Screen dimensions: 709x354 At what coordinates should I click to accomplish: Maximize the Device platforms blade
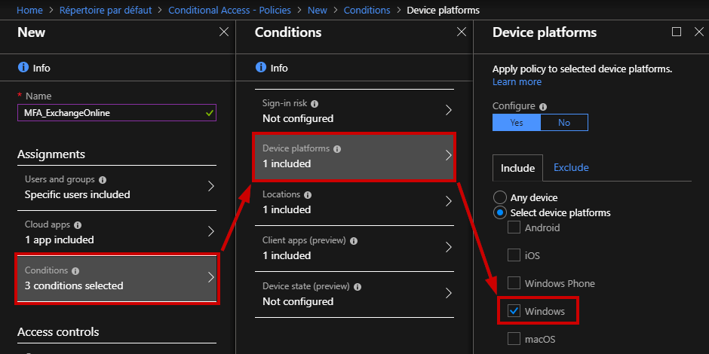(677, 32)
